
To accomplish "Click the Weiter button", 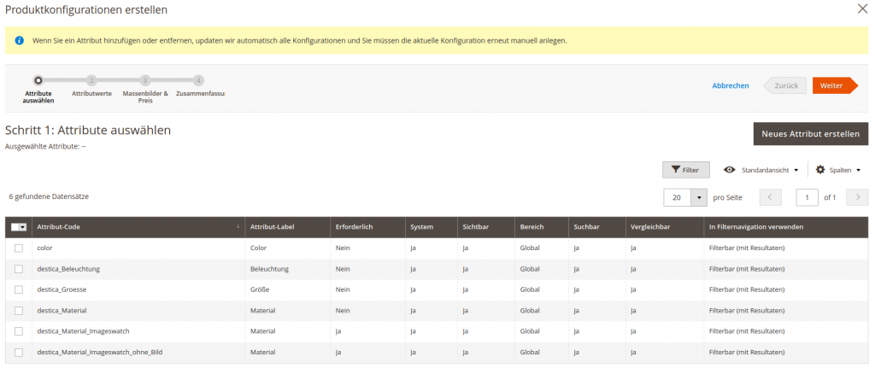I will tap(835, 85).
